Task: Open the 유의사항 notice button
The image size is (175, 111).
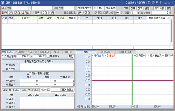Action: pyautogui.click(x=159, y=8)
